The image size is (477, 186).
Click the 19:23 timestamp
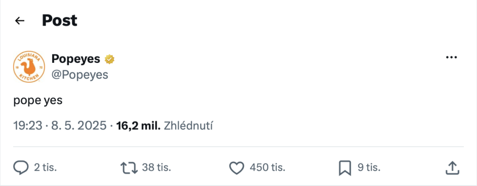27,126
